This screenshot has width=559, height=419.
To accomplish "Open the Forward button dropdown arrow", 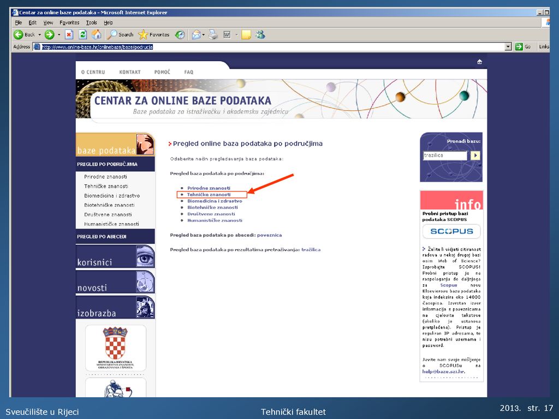I will tap(59, 35).
